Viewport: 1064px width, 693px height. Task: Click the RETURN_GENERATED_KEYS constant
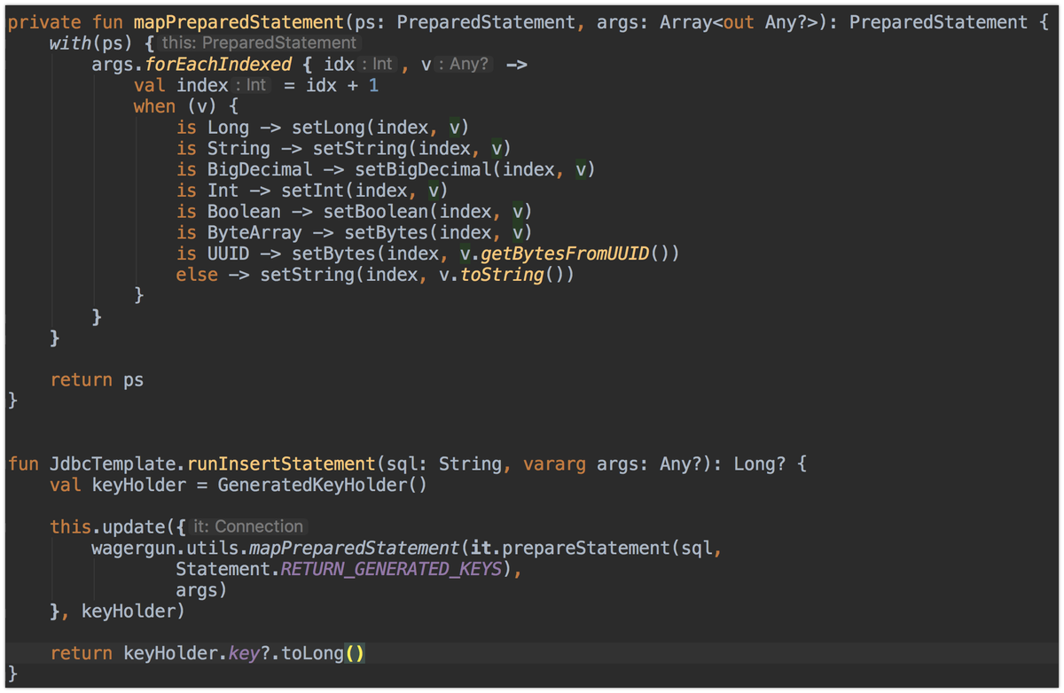pyautogui.click(x=391, y=570)
